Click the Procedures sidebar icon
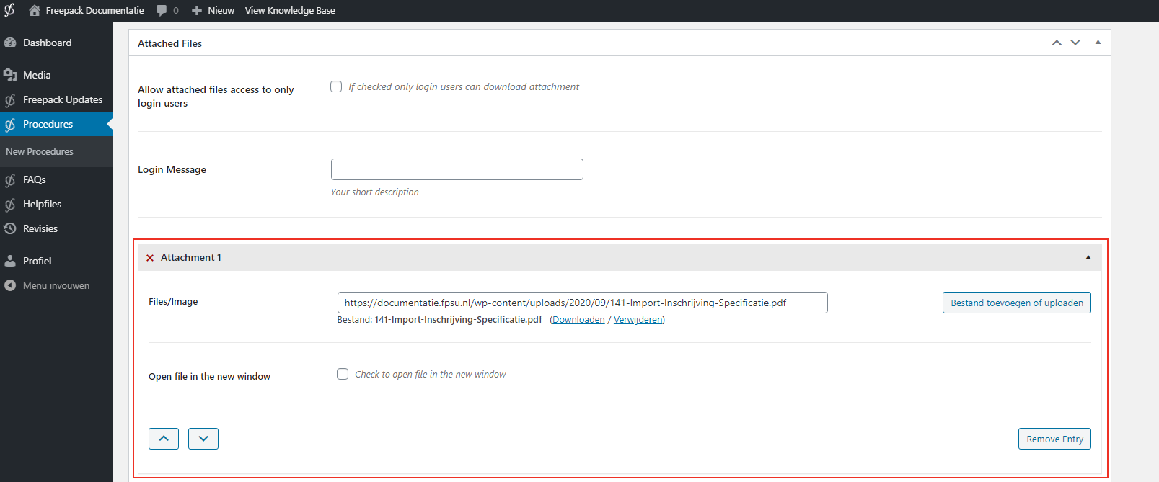1159x482 pixels. (10, 125)
